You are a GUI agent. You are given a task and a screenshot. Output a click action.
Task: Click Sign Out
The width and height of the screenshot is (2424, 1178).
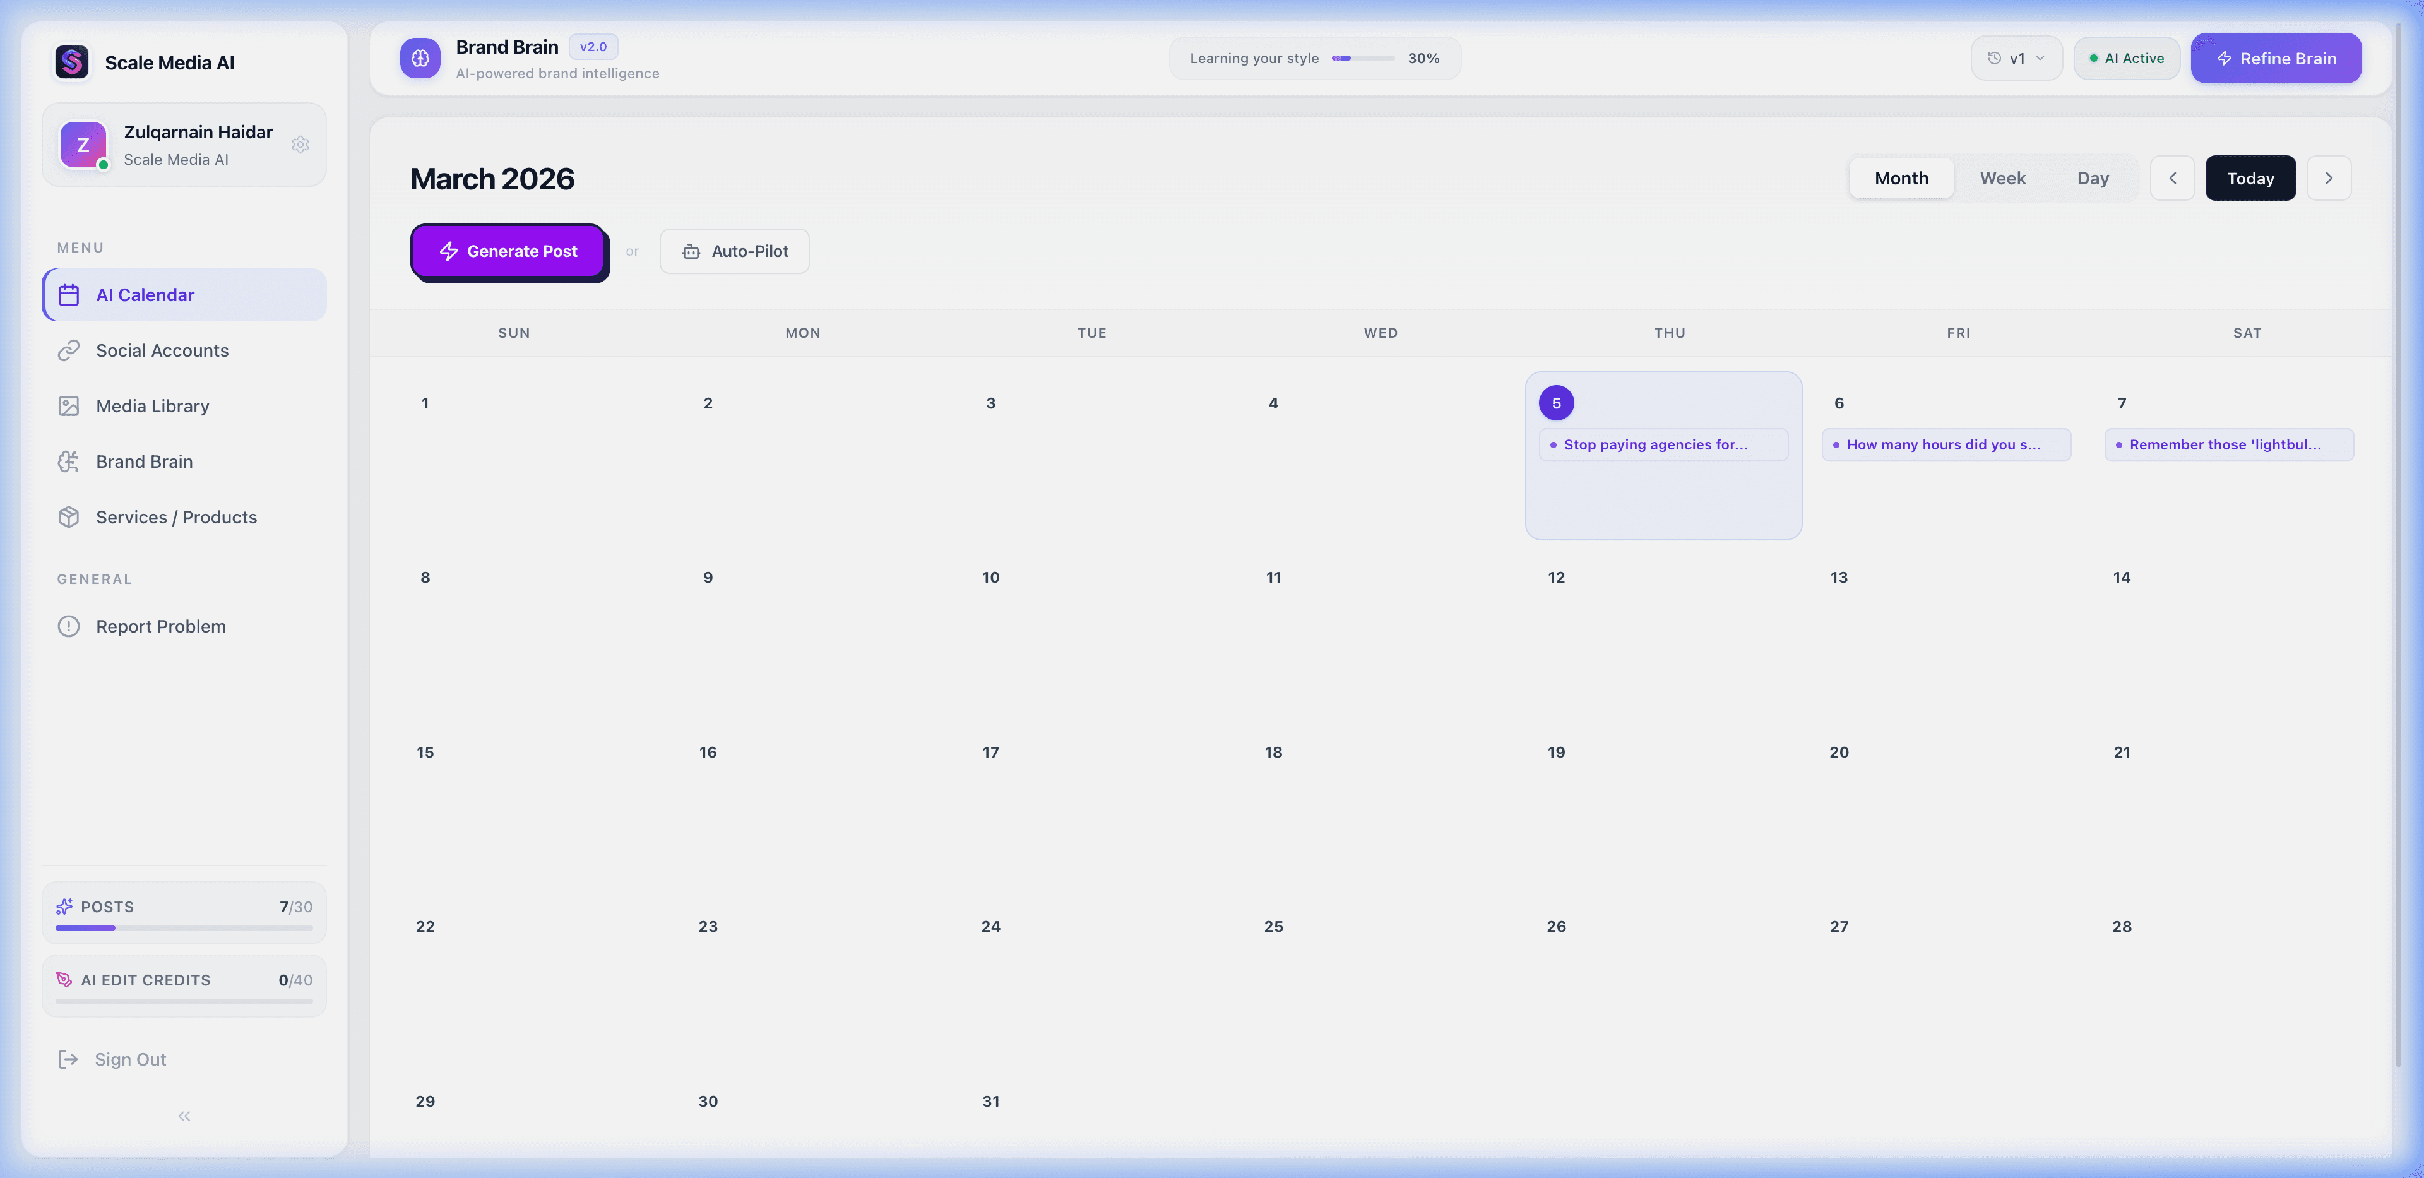click(130, 1059)
